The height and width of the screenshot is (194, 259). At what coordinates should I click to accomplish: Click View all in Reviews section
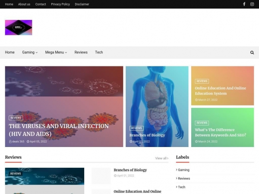click(x=162, y=158)
